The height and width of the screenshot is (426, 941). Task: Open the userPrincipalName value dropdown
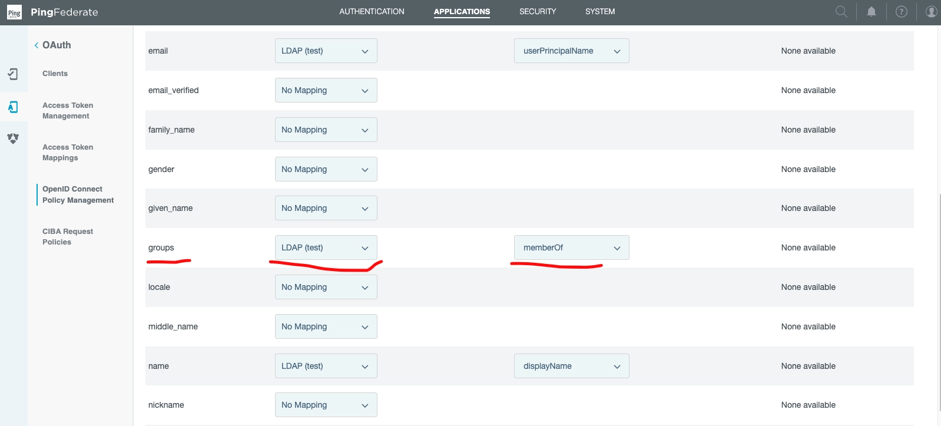571,51
